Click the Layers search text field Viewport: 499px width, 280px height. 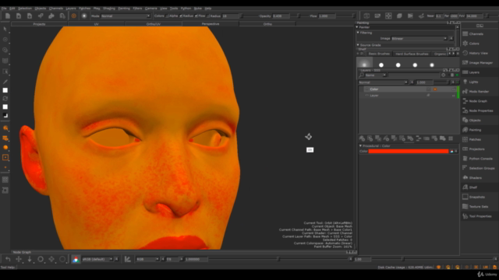[414, 75]
